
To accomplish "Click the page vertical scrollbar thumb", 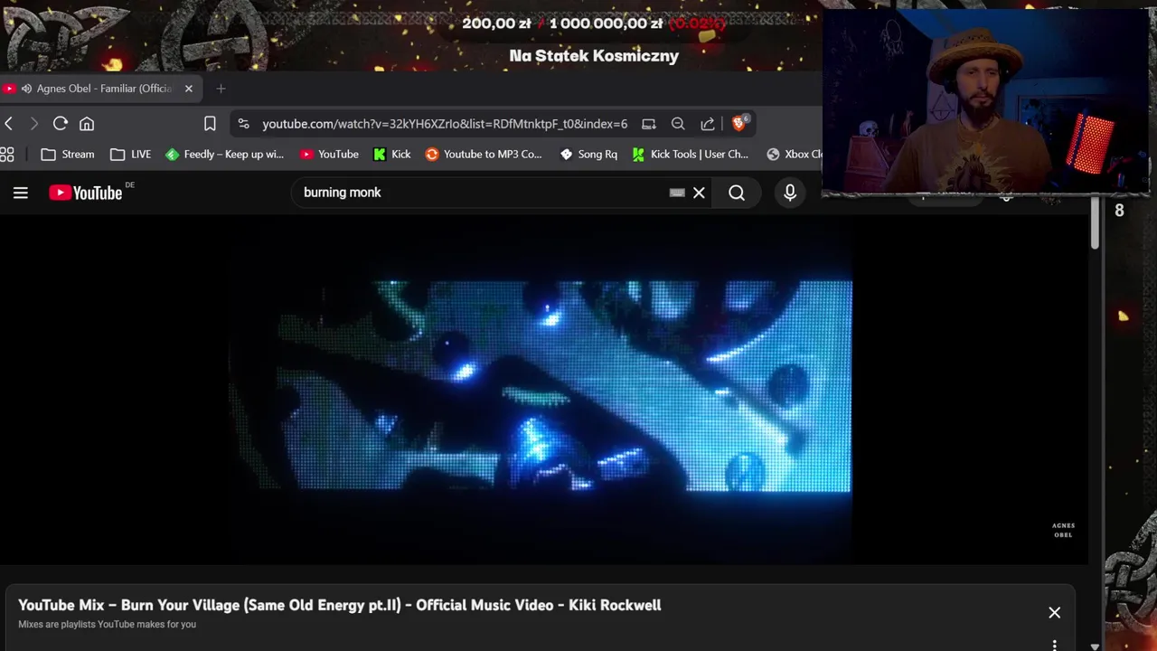I will [1095, 222].
